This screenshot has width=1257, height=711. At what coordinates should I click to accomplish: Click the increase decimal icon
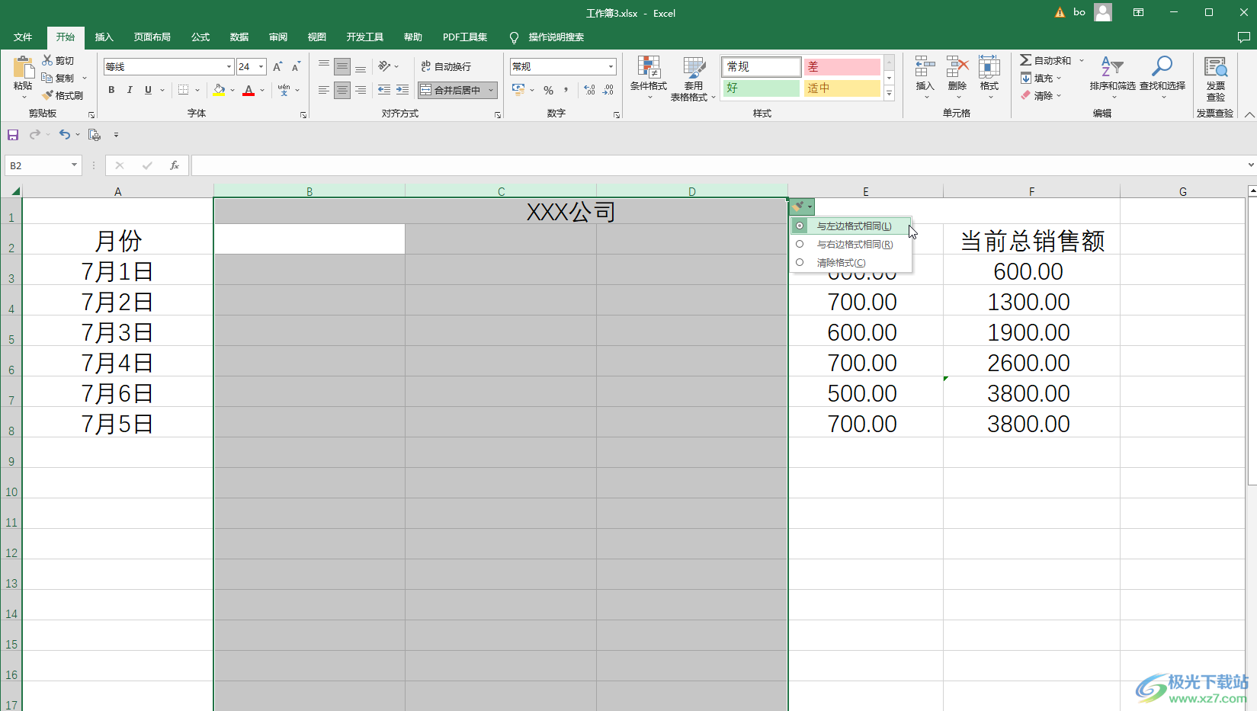click(x=590, y=90)
